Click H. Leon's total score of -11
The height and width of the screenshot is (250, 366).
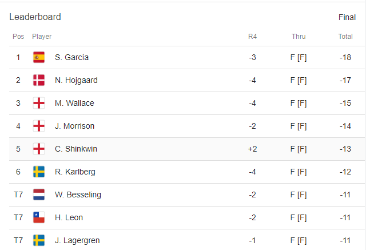[x=345, y=217]
